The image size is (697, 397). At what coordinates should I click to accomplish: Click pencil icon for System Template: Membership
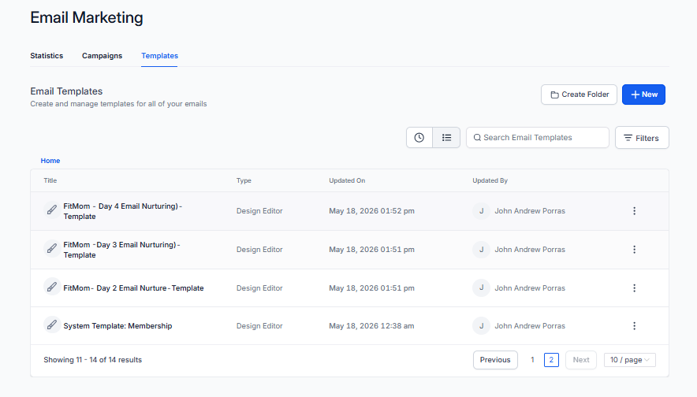pos(52,325)
